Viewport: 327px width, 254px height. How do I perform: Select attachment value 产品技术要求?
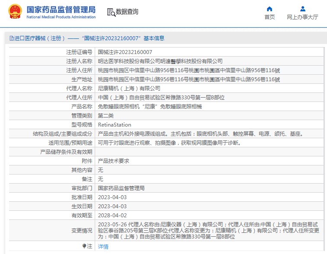113,161
